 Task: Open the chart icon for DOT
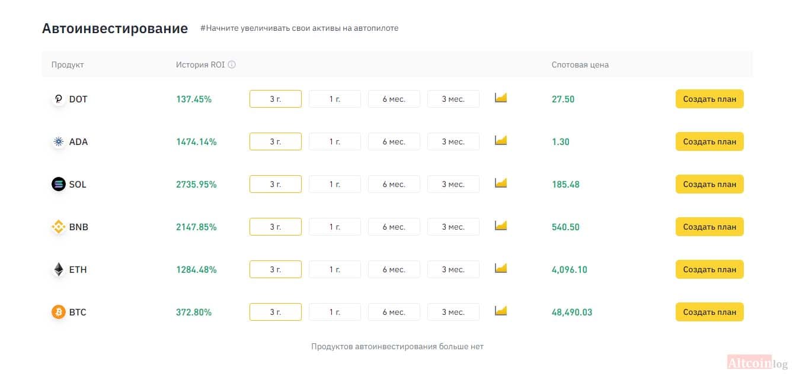tap(501, 98)
